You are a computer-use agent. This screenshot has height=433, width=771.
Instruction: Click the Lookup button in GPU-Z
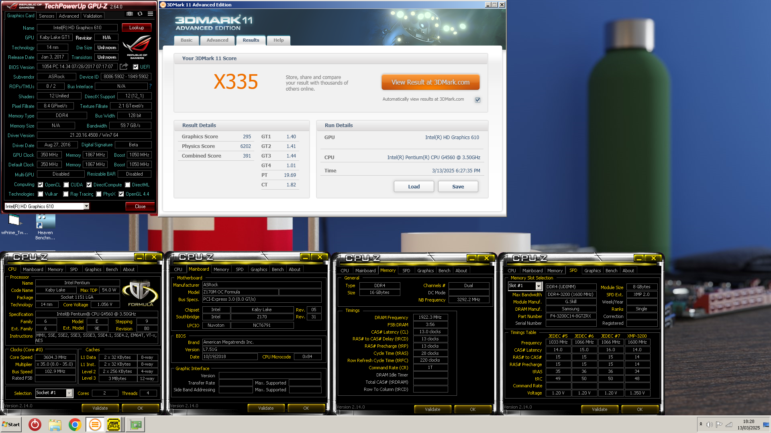[137, 28]
